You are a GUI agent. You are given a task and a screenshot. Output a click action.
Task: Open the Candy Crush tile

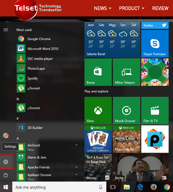click(x=155, y=72)
